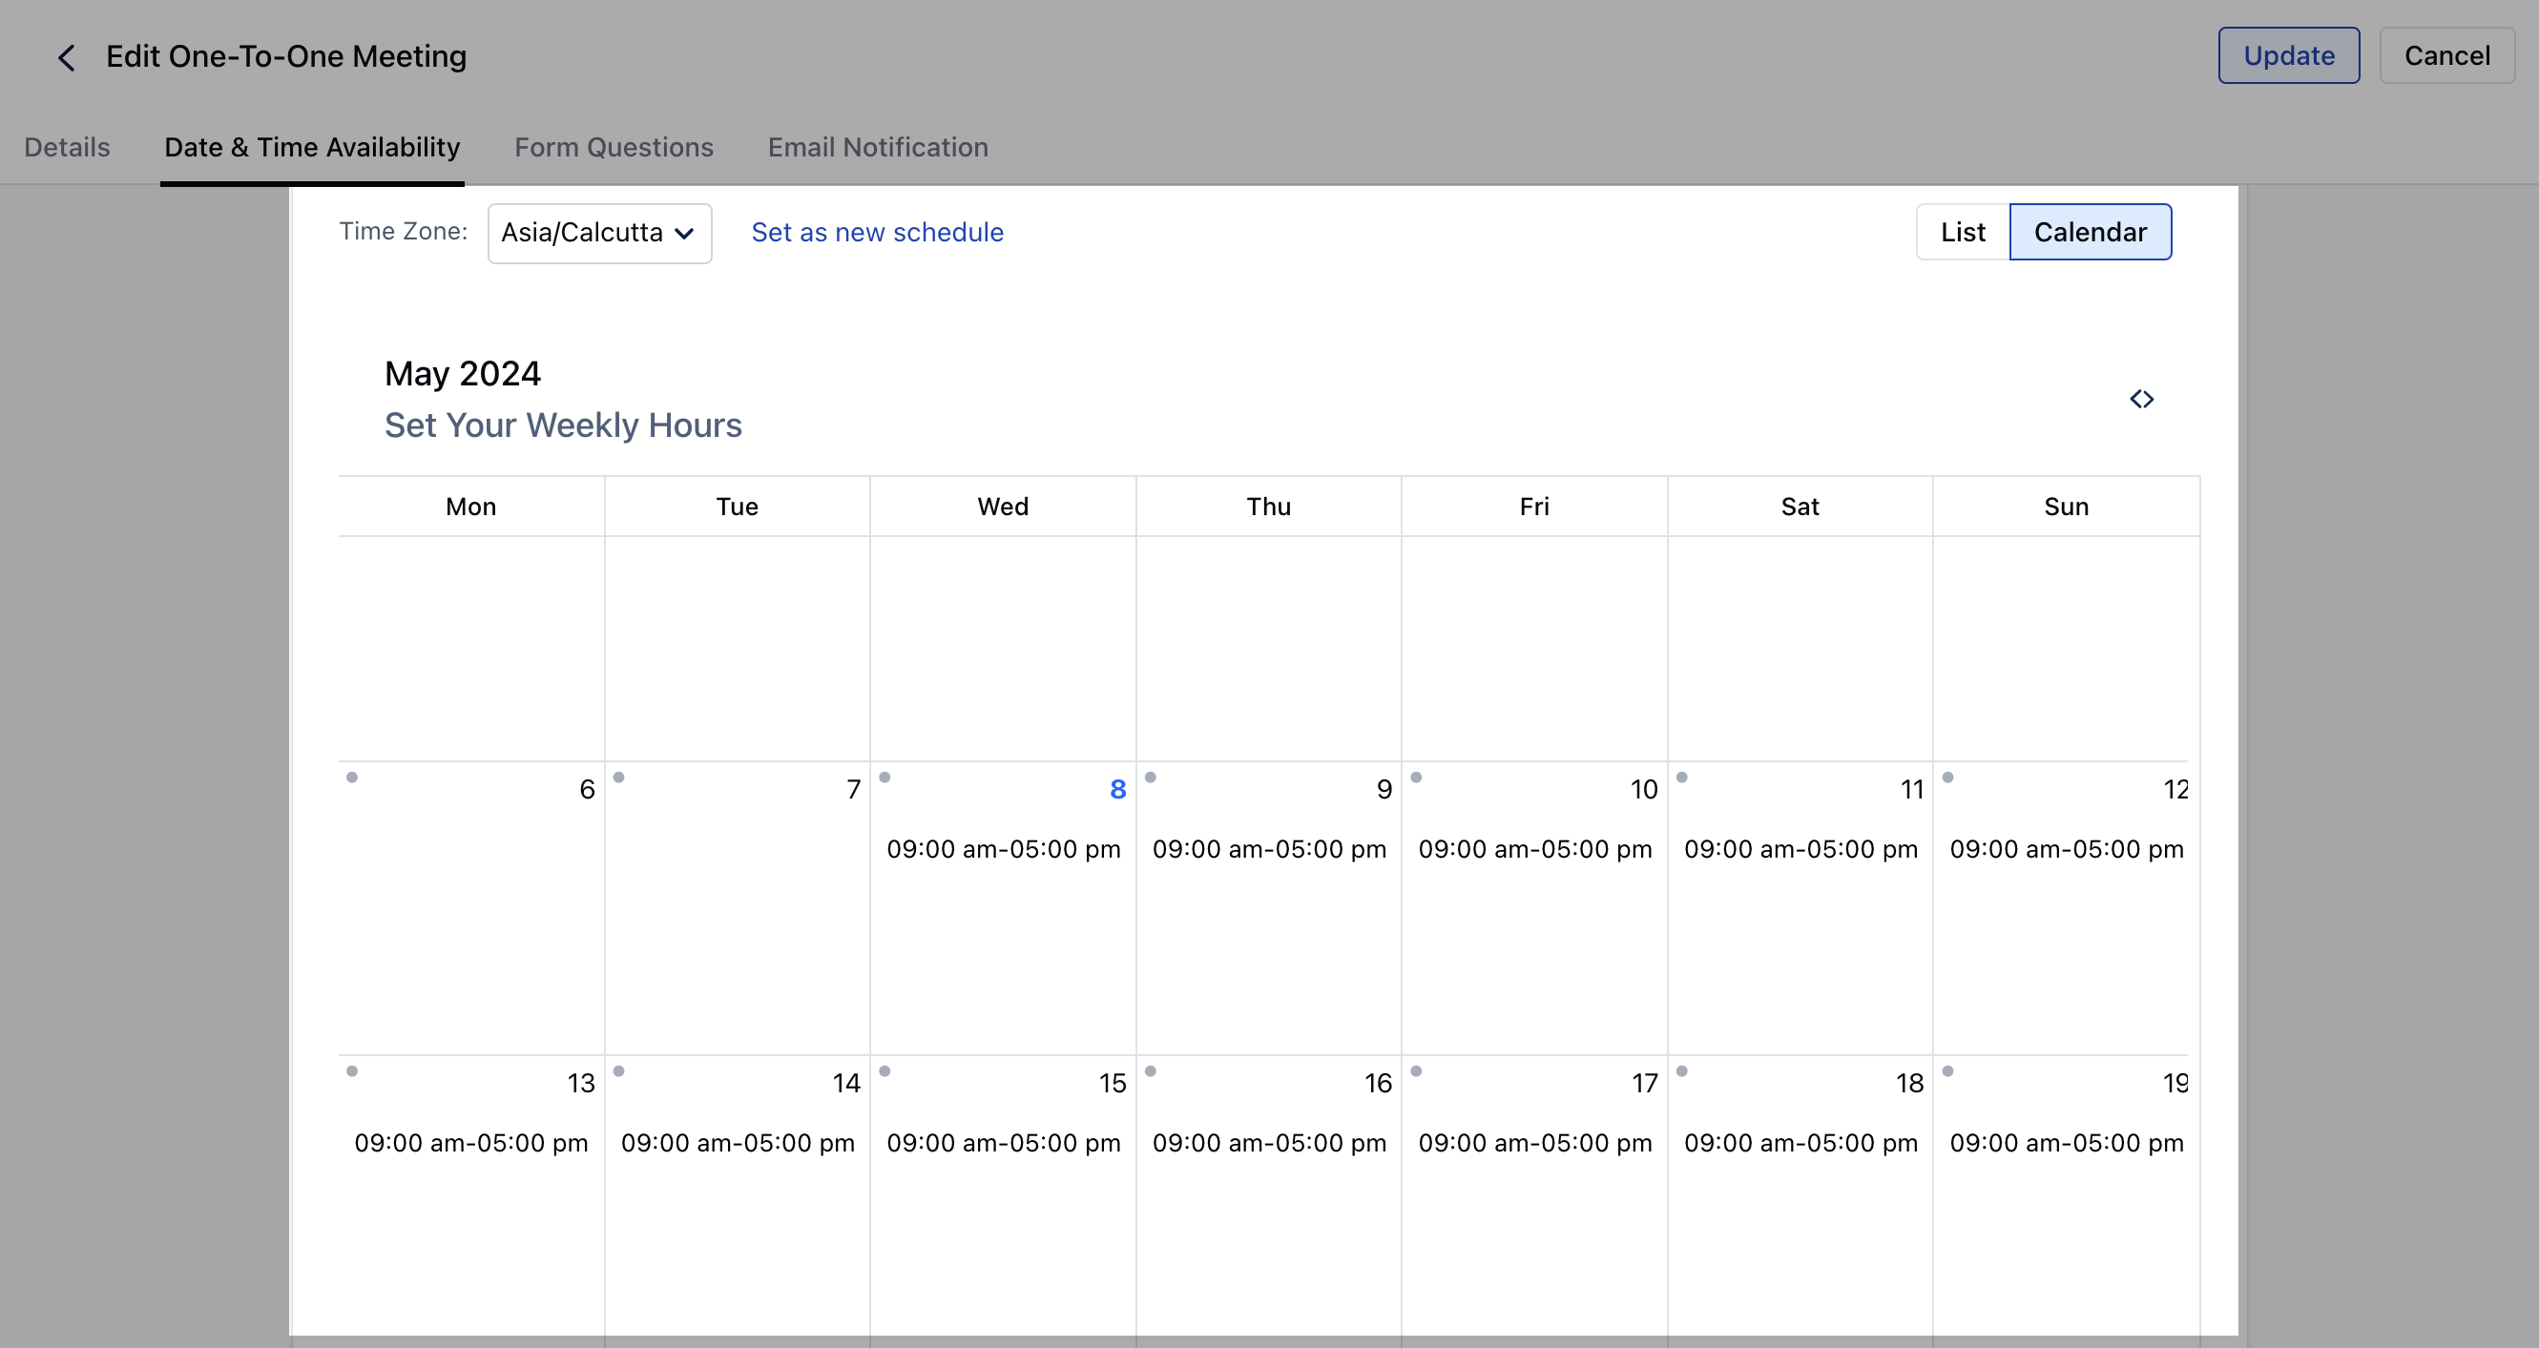
Task: Select the highlighted date 8 in the calendar
Action: point(1116,789)
